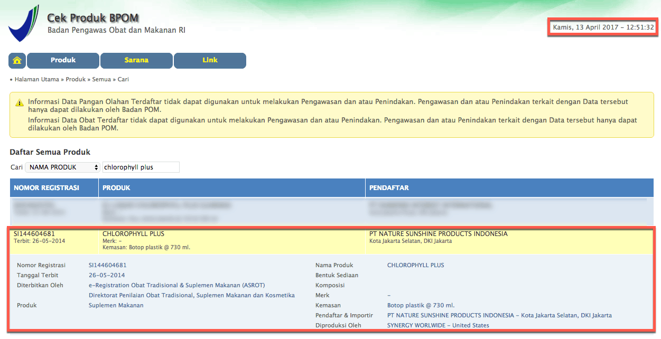Image resolution: width=661 pixels, height=339 pixels.
Task: Click e-Registration Obat Tradisional & Suplemen Makanan (ASROT)
Action: [x=177, y=285]
